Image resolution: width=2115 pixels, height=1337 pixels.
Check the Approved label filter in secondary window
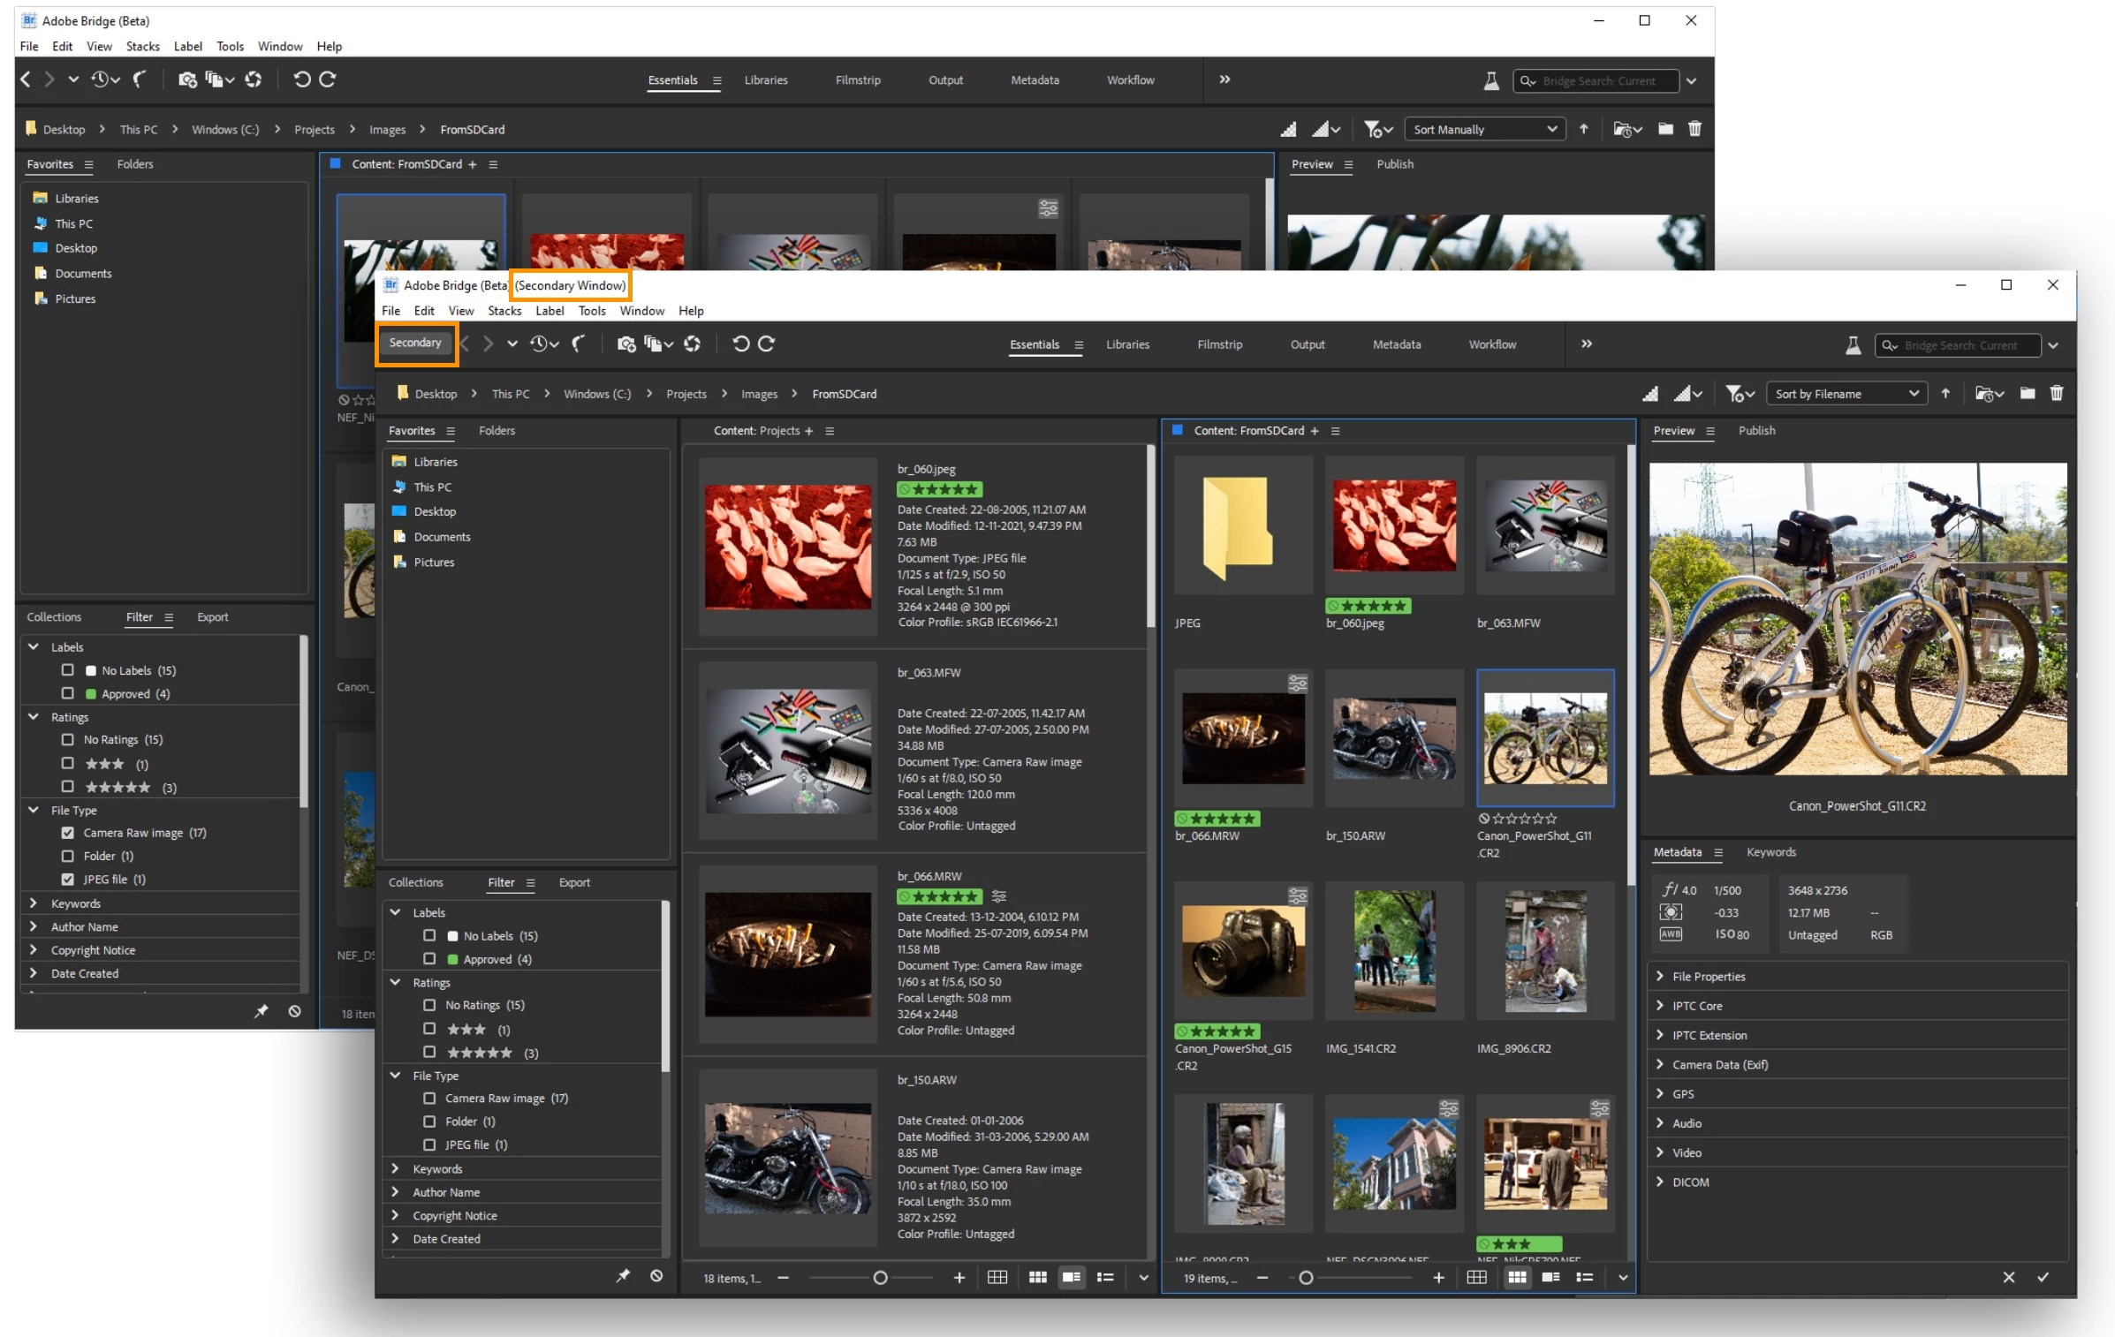(x=429, y=959)
